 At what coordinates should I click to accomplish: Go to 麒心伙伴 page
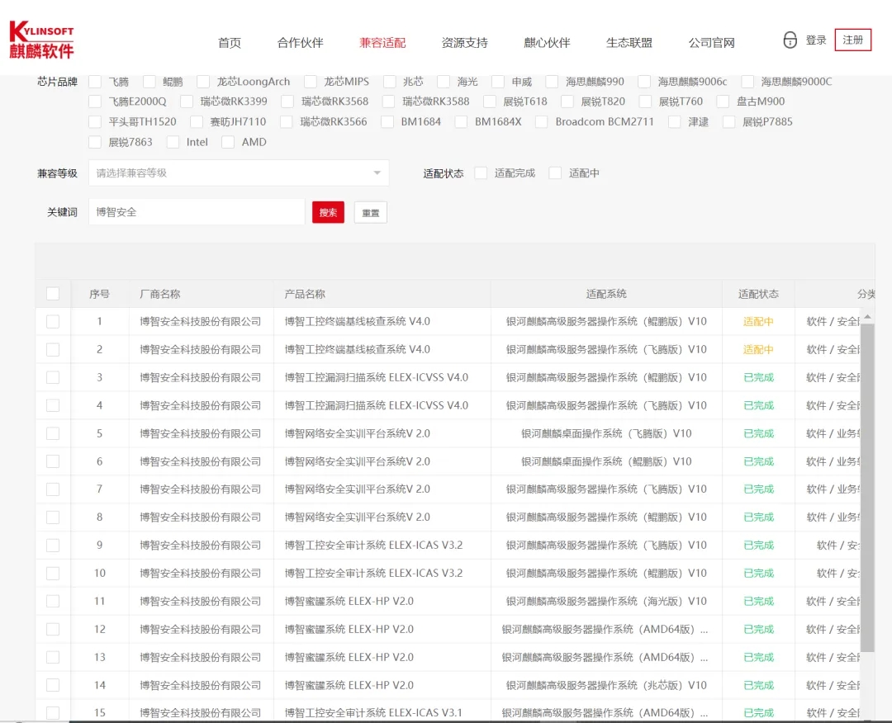pos(547,43)
